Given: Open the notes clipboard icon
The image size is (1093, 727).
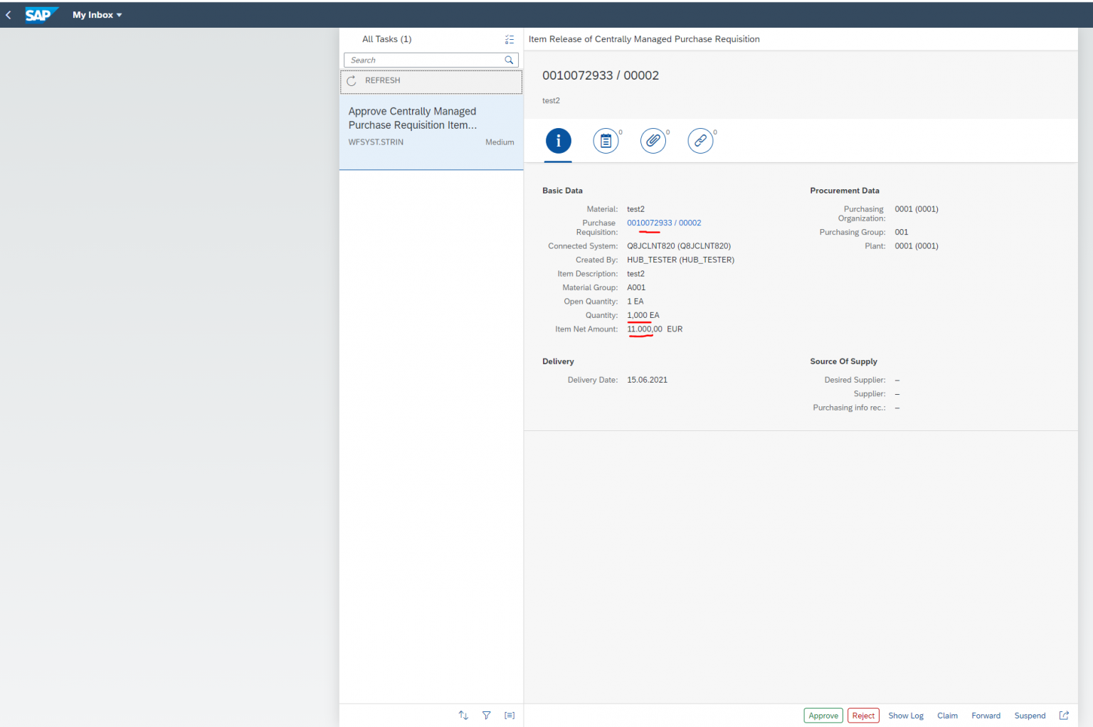Looking at the screenshot, I should coord(606,140).
